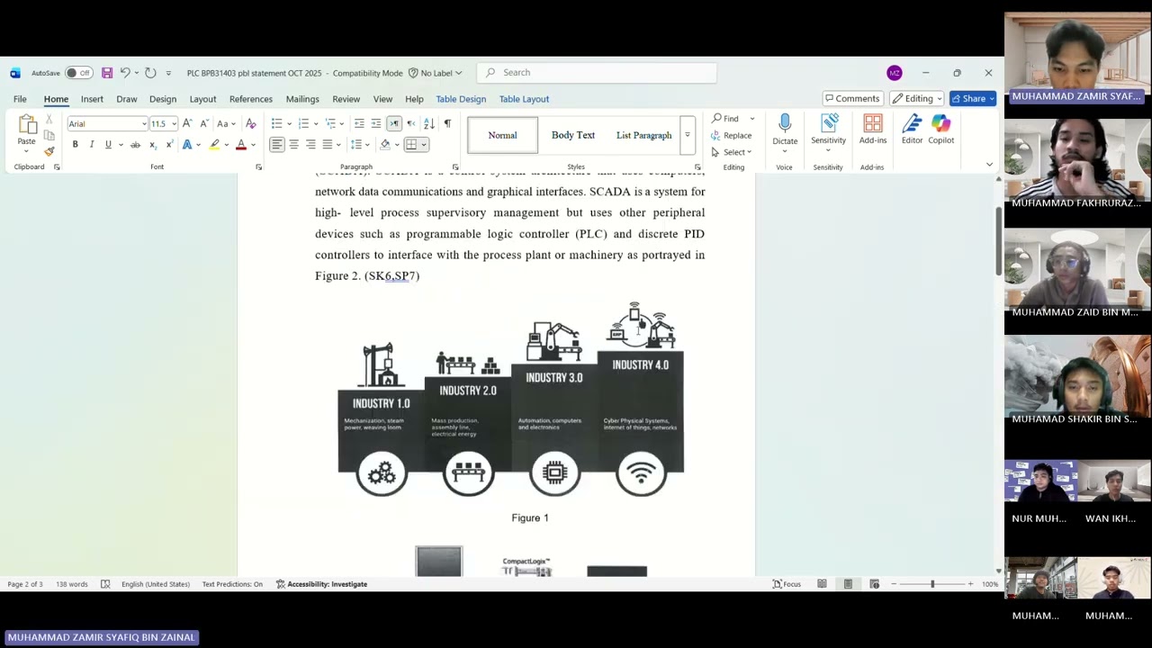
Task: Click the Format Painter brush icon
Action: click(x=49, y=151)
